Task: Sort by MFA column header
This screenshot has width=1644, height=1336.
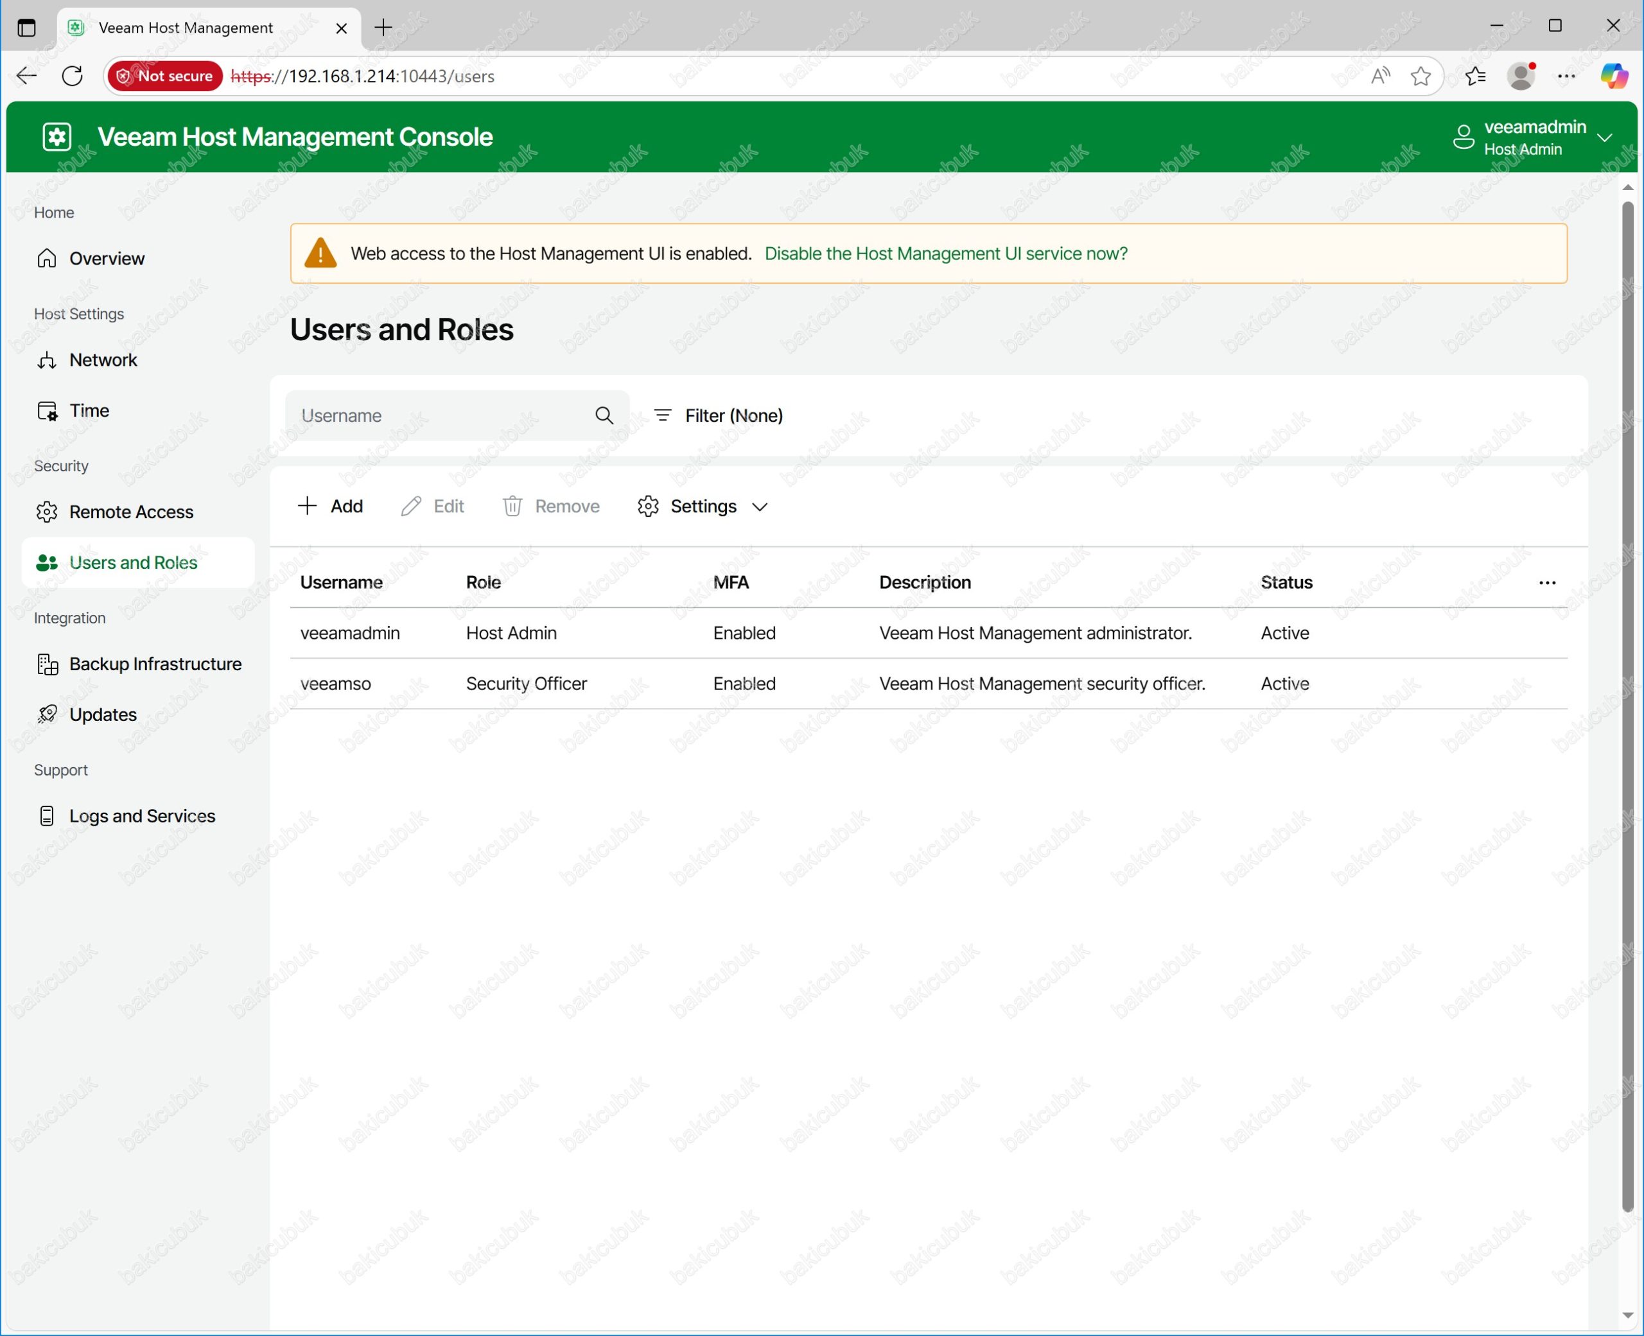Action: coord(730,582)
